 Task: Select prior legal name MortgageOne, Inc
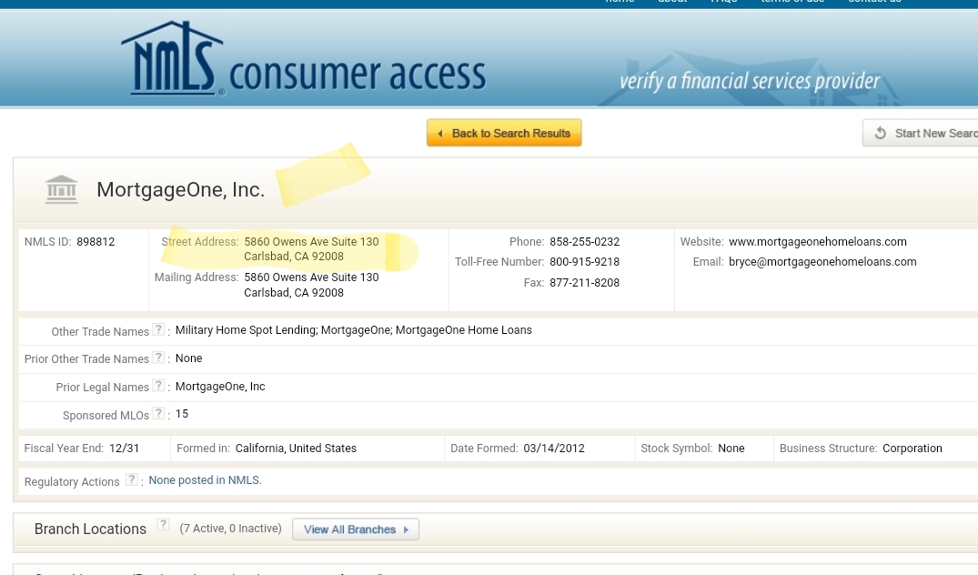tap(220, 387)
